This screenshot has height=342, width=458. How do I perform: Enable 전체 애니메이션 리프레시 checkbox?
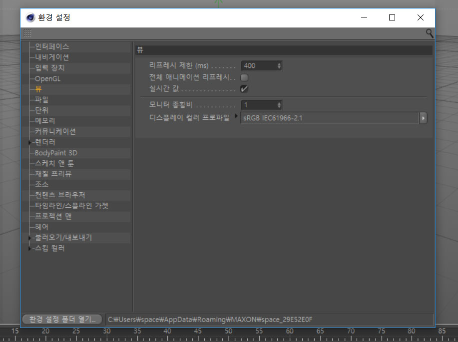click(x=244, y=78)
